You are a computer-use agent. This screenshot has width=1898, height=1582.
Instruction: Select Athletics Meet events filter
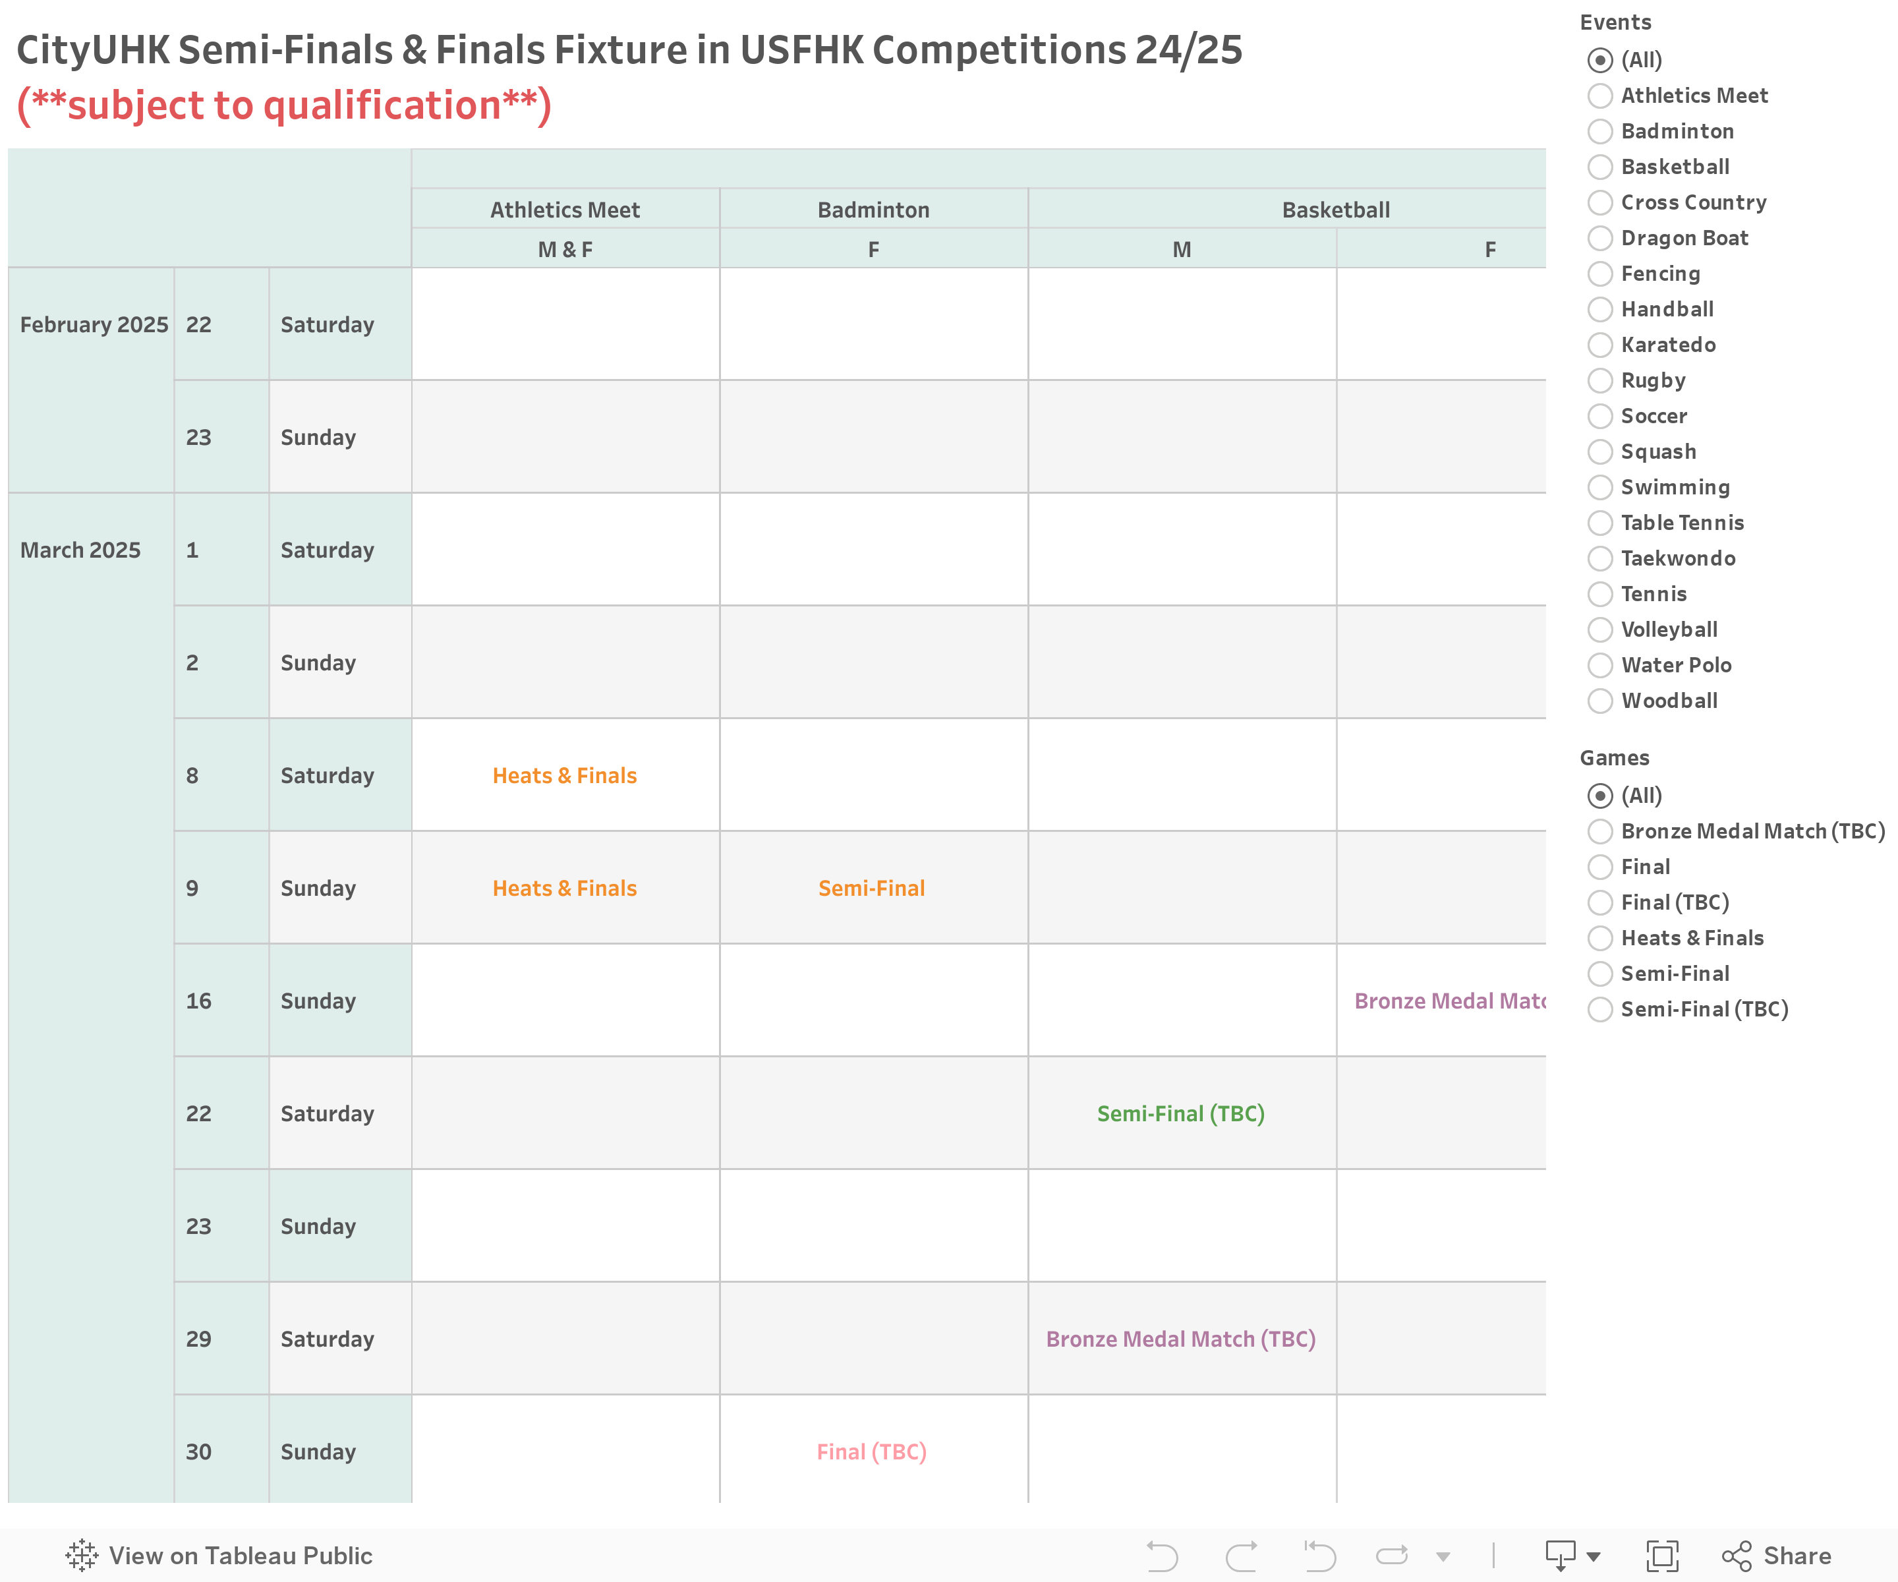[1601, 96]
